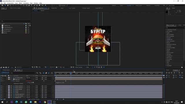This screenshot has height=104, width=185.
Task: Expand the Blur & Sharpen effects category
Action: point(166,35)
